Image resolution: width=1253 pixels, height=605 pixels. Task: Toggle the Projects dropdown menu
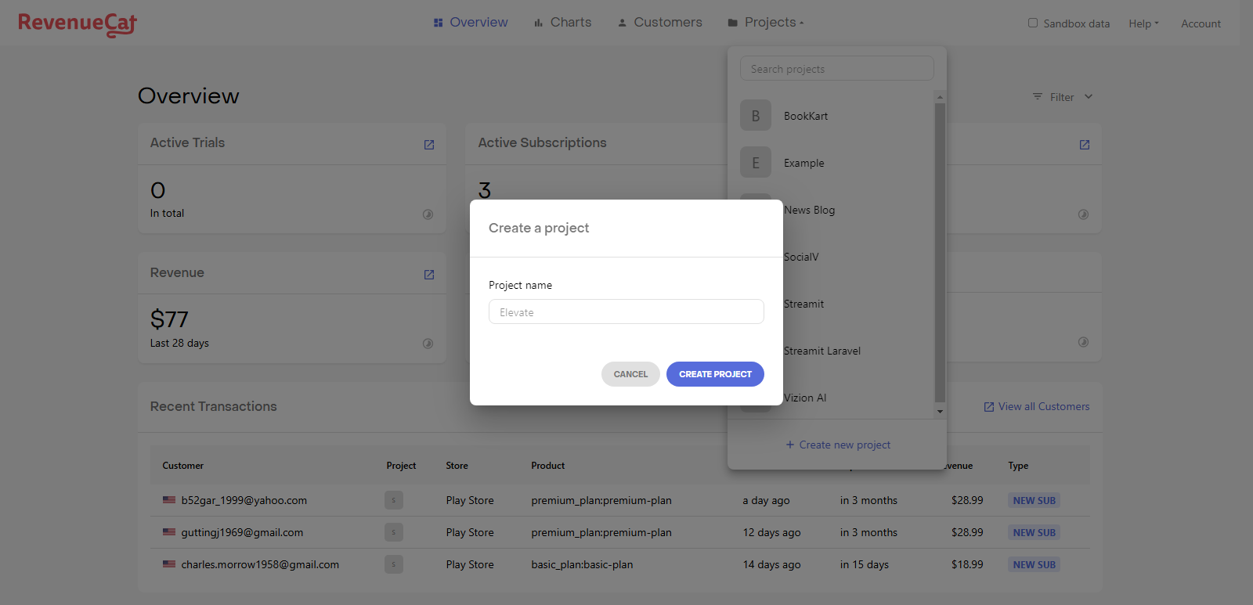pyautogui.click(x=766, y=23)
